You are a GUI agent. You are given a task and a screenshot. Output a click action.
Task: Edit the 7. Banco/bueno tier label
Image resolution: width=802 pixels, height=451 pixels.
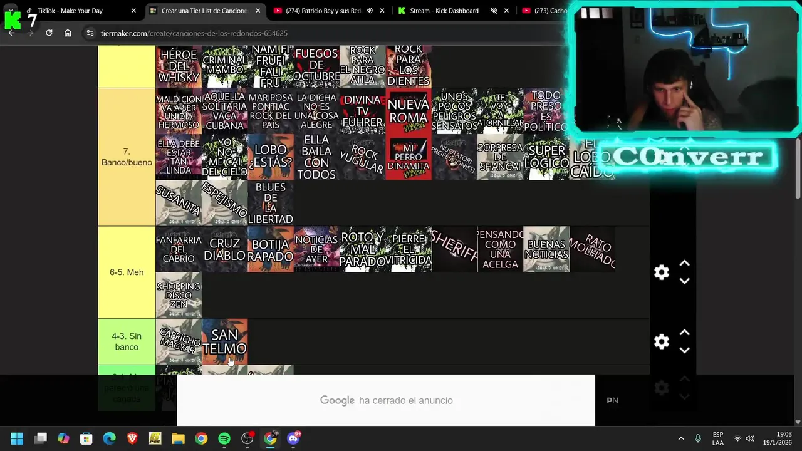point(127,157)
